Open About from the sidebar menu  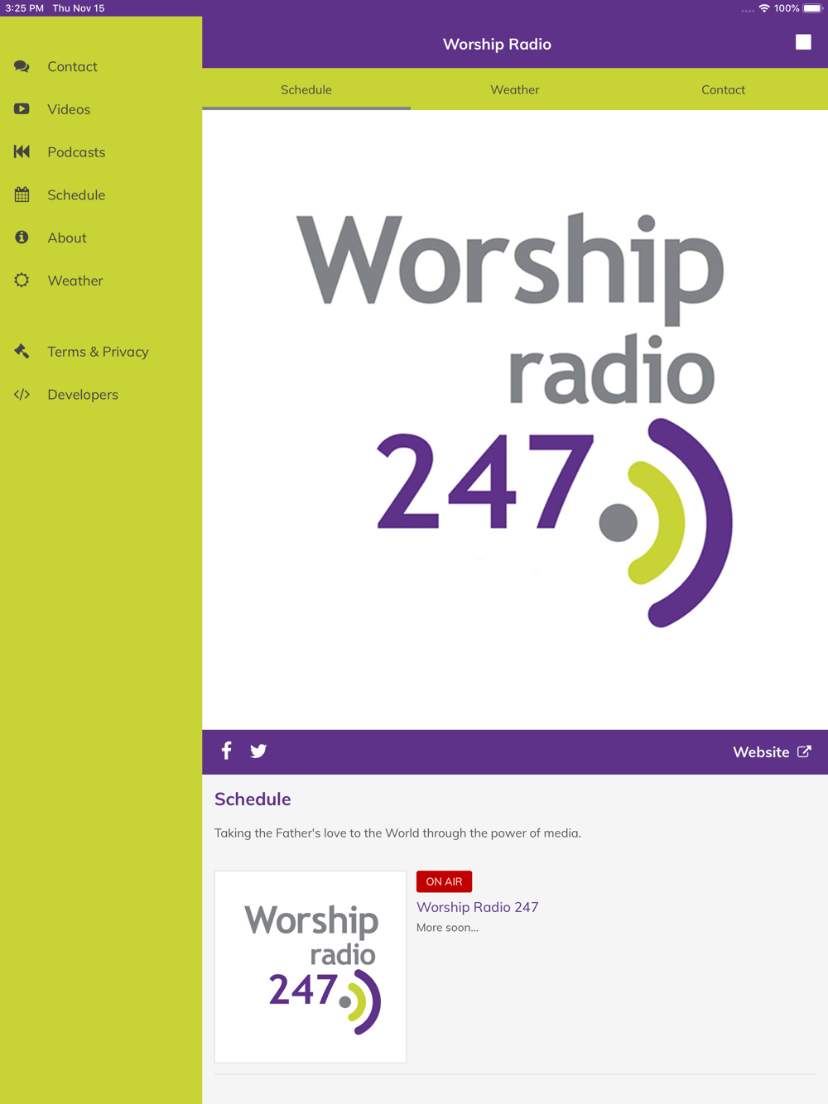101,238
